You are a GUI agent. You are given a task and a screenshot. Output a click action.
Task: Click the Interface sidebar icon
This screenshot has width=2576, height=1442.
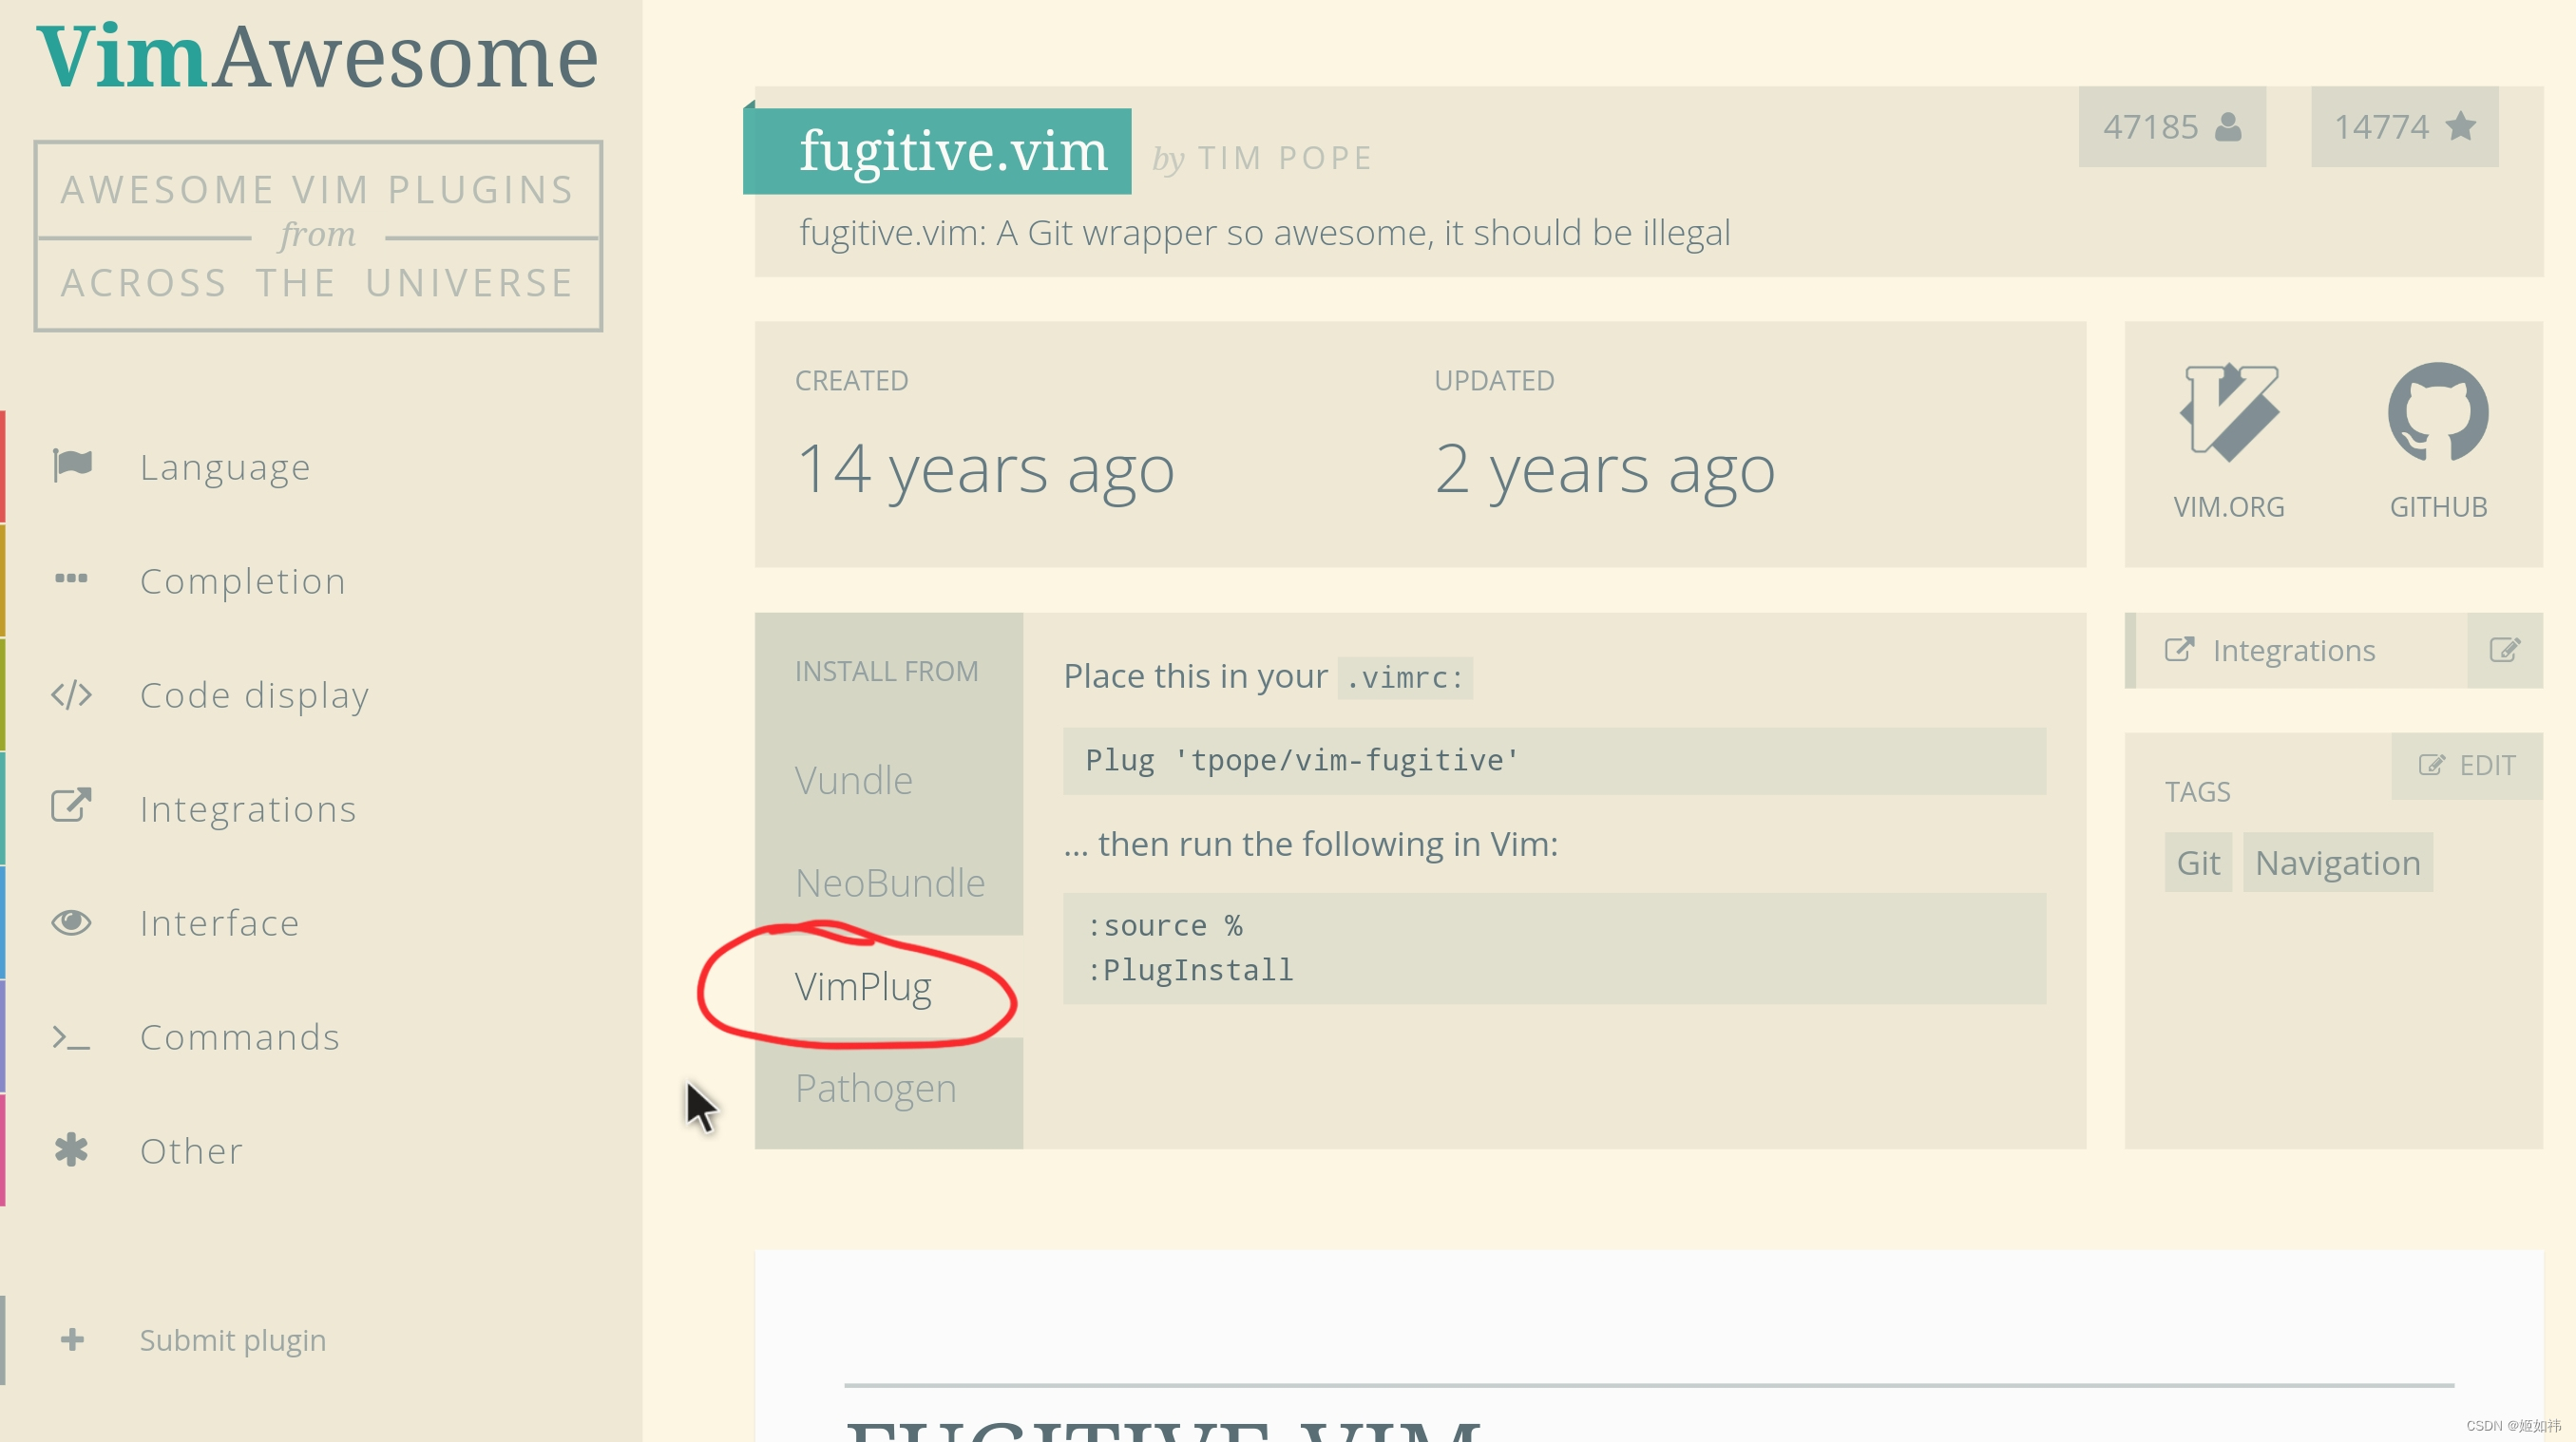pos(70,920)
